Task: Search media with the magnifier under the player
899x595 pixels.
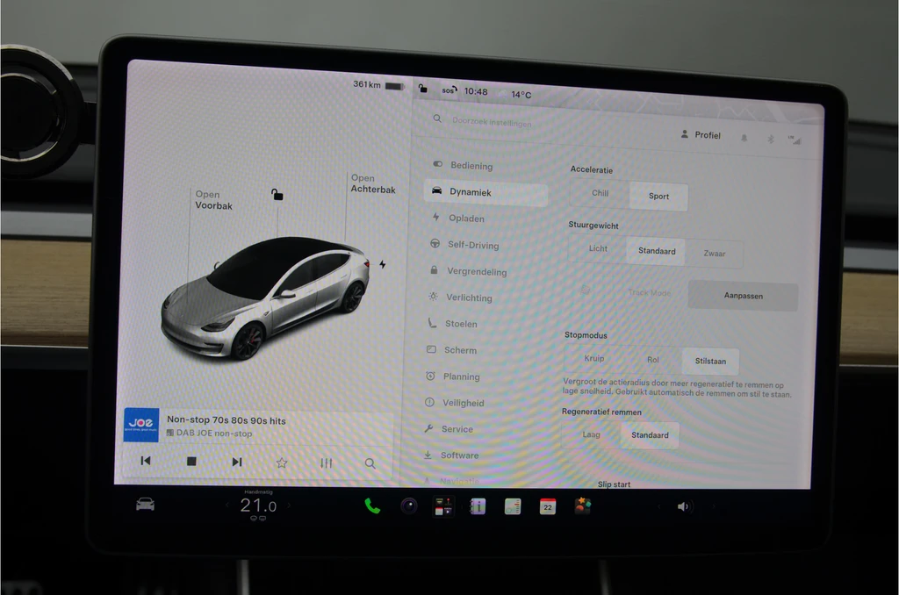Action: point(370,463)
